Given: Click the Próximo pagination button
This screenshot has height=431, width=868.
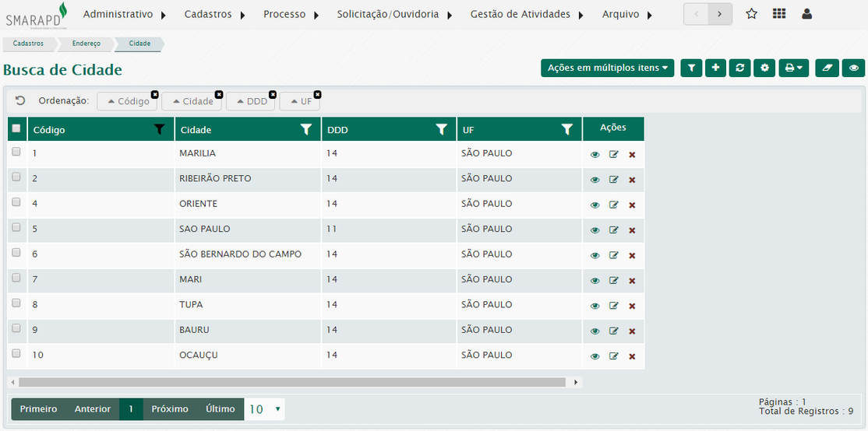Looking at the screenshot, I should [x=170, y=409].
